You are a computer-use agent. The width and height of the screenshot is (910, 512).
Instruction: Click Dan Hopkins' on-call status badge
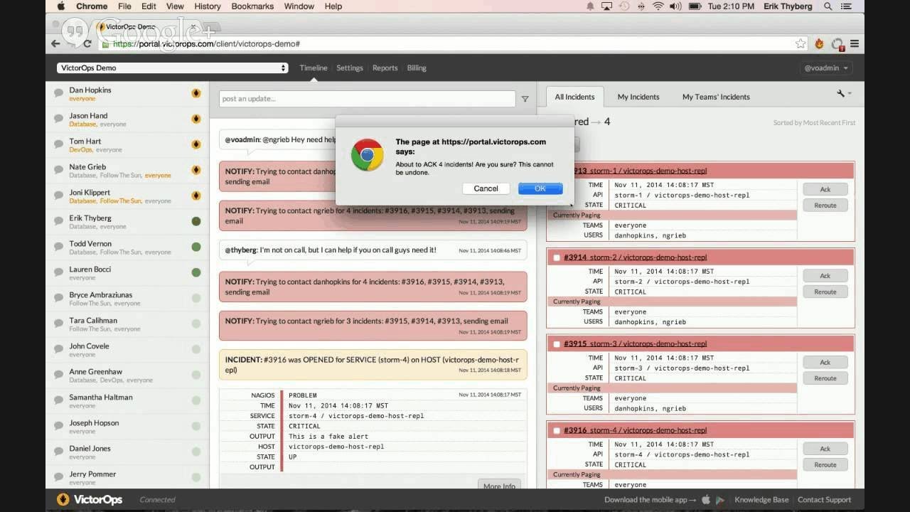coord(196,93)
